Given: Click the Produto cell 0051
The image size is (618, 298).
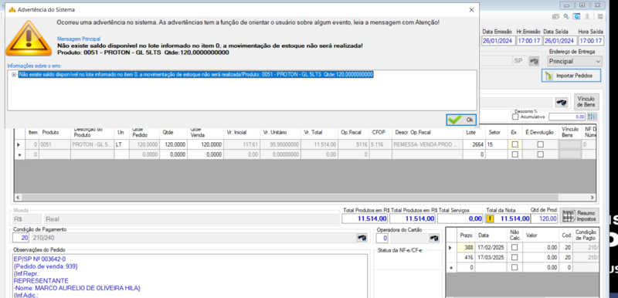Looking at the screenshot, I should click(55, 144).
